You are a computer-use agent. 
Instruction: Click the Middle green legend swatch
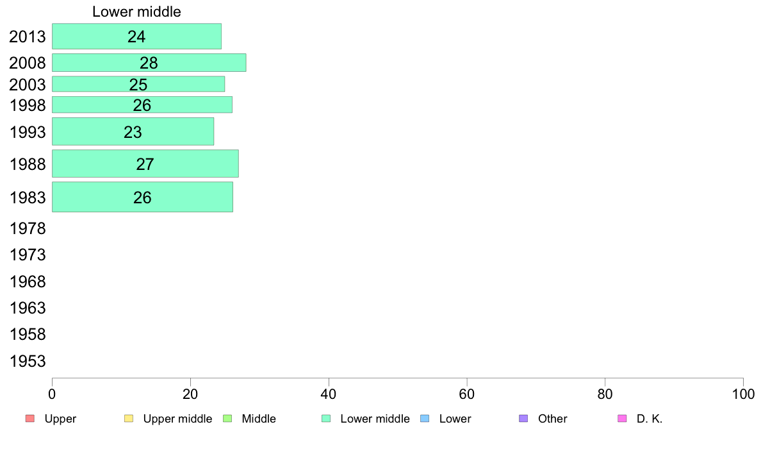pos(227,419)
